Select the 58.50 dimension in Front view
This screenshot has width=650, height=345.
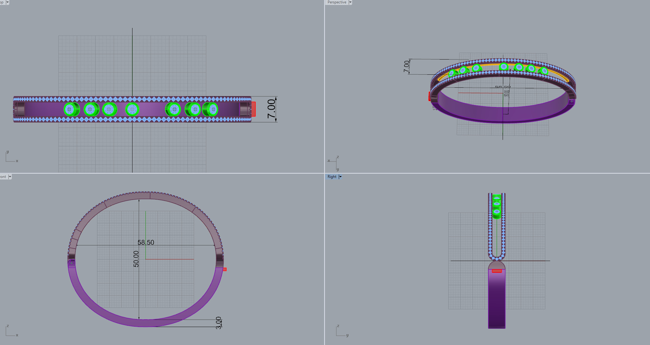click(x=146, y=242)
